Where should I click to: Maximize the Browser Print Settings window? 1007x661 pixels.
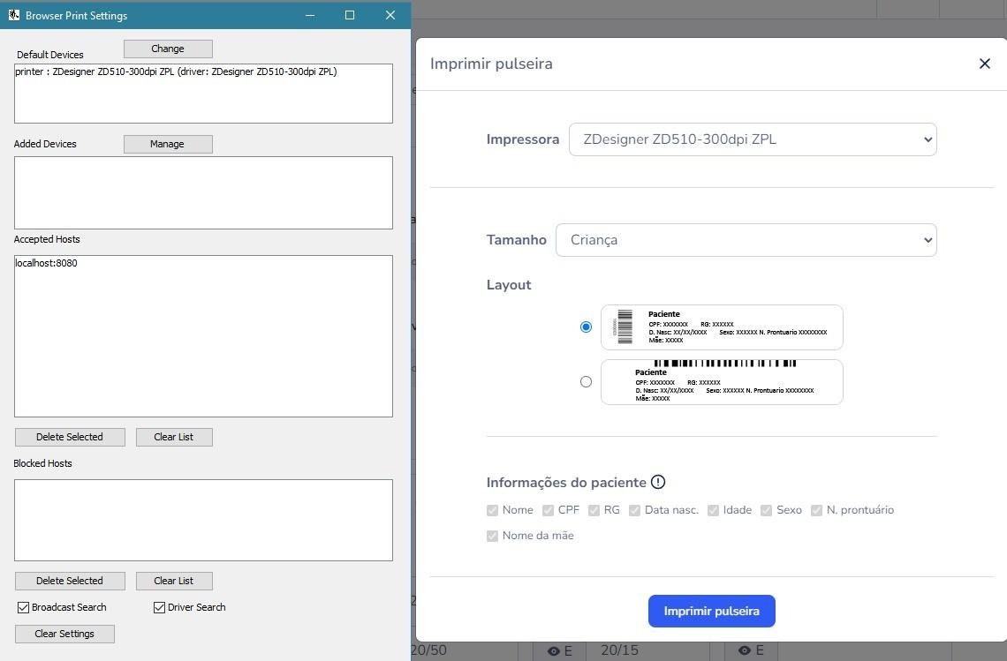tap(350, 15)
